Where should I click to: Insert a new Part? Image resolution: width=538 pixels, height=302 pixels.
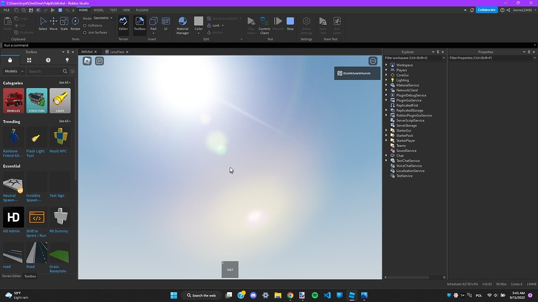[x=153, y=21]
